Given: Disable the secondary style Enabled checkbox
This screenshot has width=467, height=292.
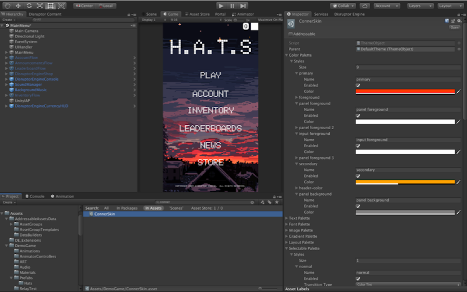Looking at the screenshot, I should [x=358, y=176].
